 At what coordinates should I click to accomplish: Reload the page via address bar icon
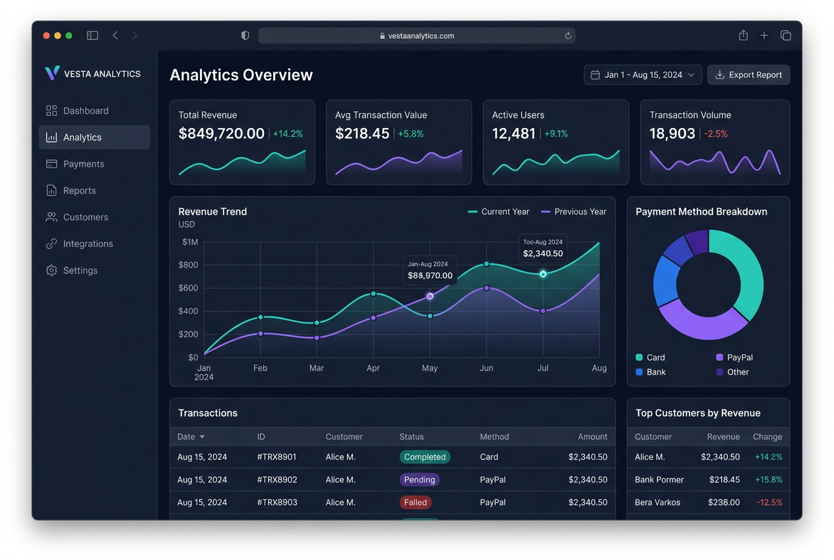(567, 36)
